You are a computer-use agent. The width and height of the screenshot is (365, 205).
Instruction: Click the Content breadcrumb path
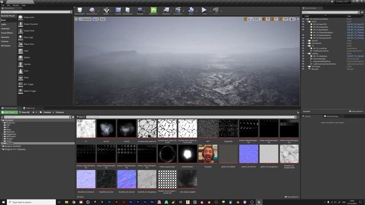[47, 112]
